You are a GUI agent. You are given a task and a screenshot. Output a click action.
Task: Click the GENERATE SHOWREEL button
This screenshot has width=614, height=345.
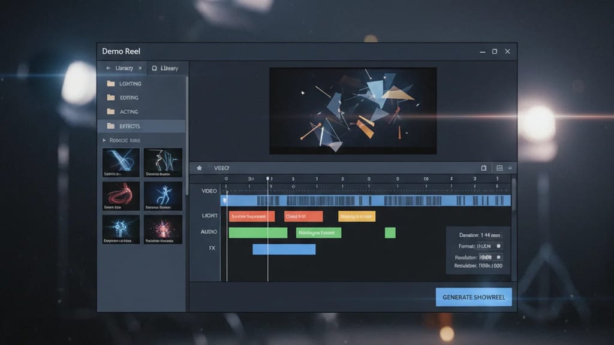point(474,297)
